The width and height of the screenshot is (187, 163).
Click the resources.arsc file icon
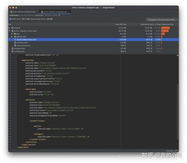tap(15, 46)
